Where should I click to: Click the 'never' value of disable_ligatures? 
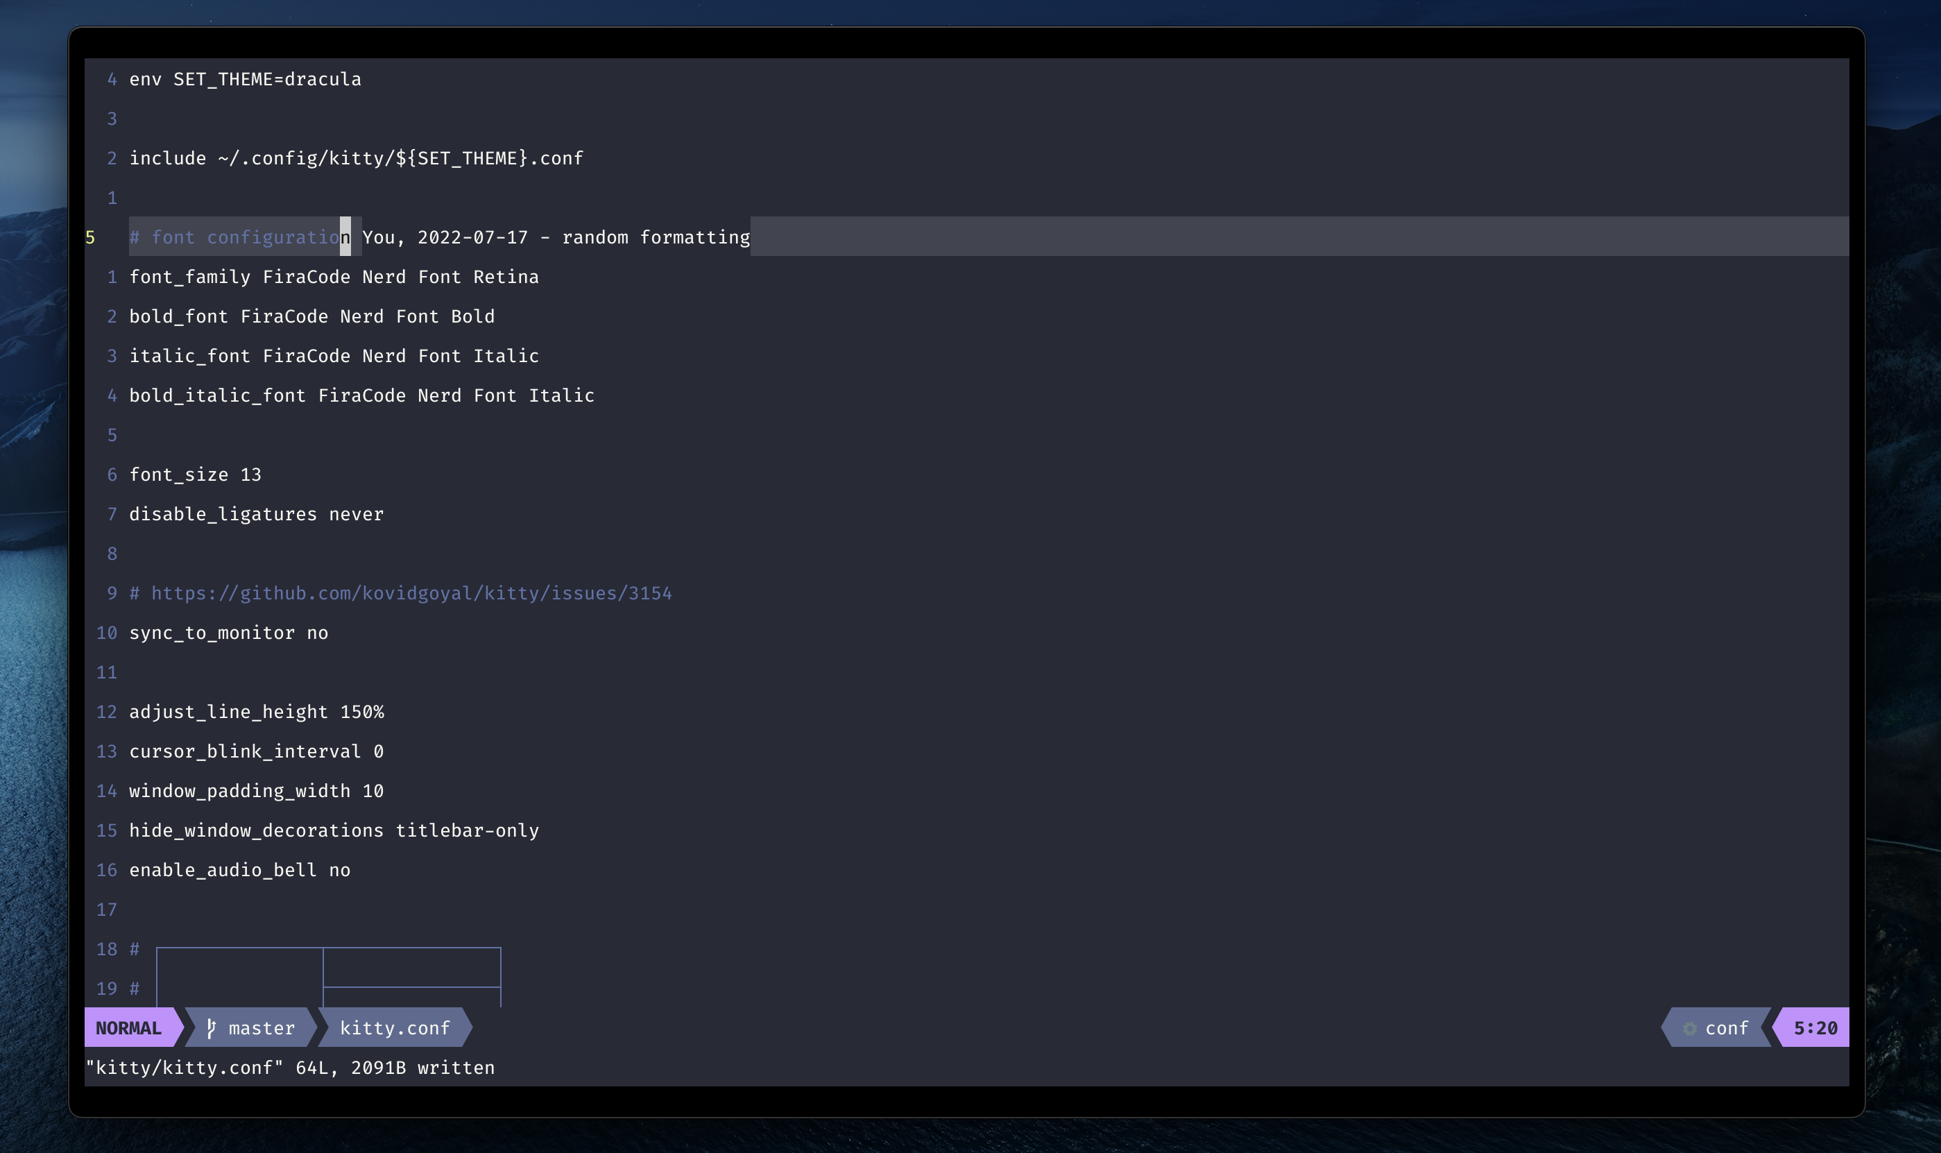point(356,514)
